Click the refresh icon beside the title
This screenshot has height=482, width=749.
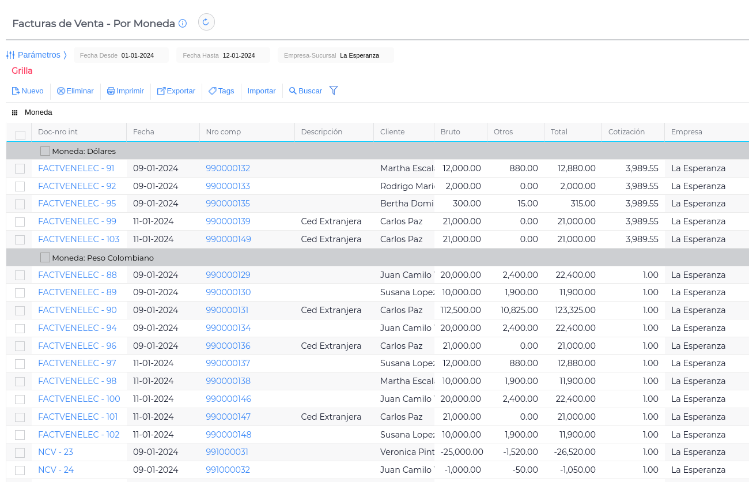206,22
